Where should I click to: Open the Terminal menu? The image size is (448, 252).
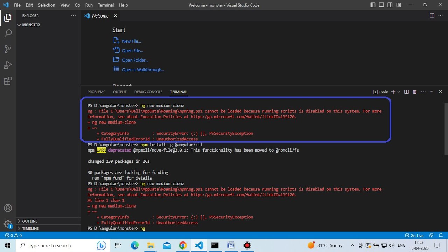pos(106,5)
